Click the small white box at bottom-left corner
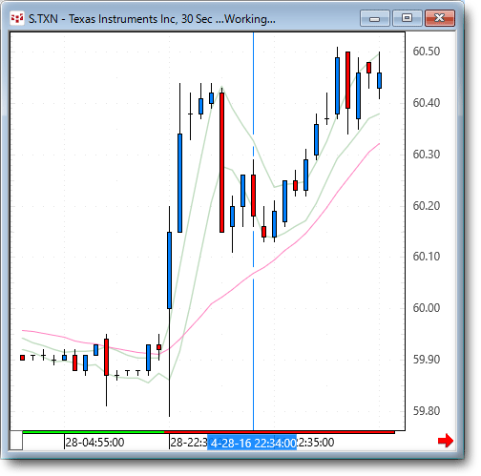The height and width of the screenshot is (476, 481). point(16,441)
